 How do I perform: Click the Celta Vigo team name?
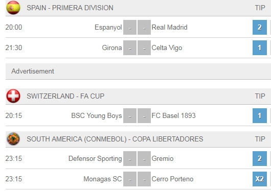(167, 48)
